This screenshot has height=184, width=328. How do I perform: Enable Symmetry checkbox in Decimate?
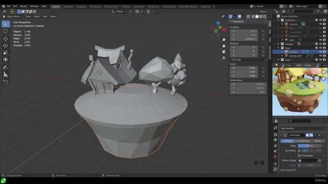(x=299, y=151)
